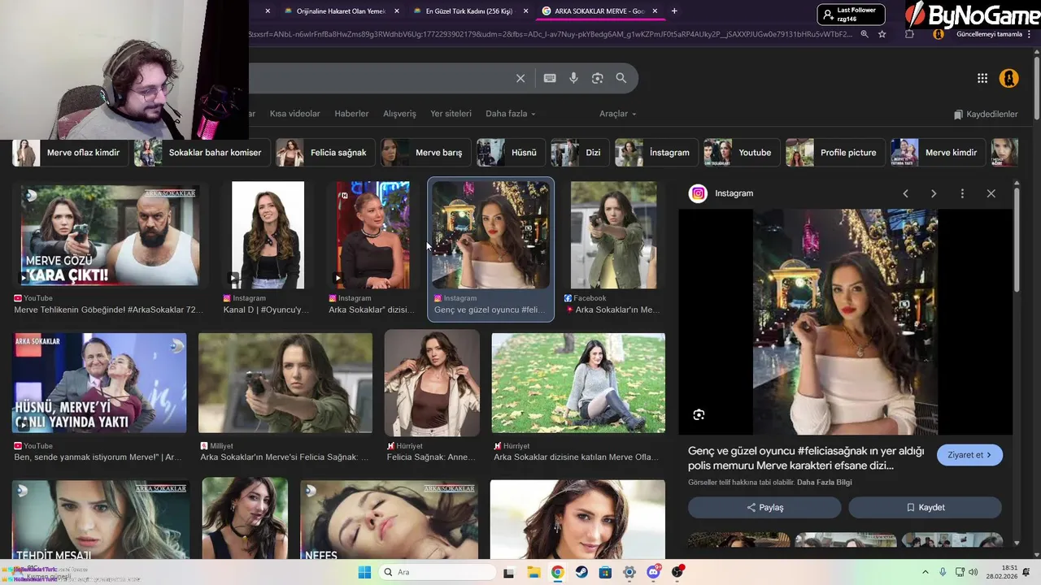
Task: Open Google Lens image search
Action: point(597,78)
